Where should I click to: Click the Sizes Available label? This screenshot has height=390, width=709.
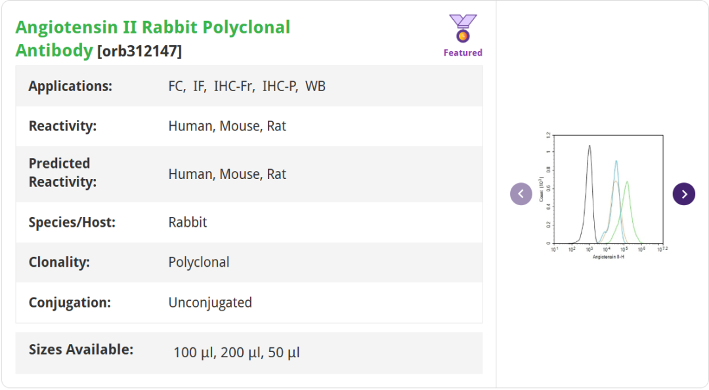click(81, 349)
